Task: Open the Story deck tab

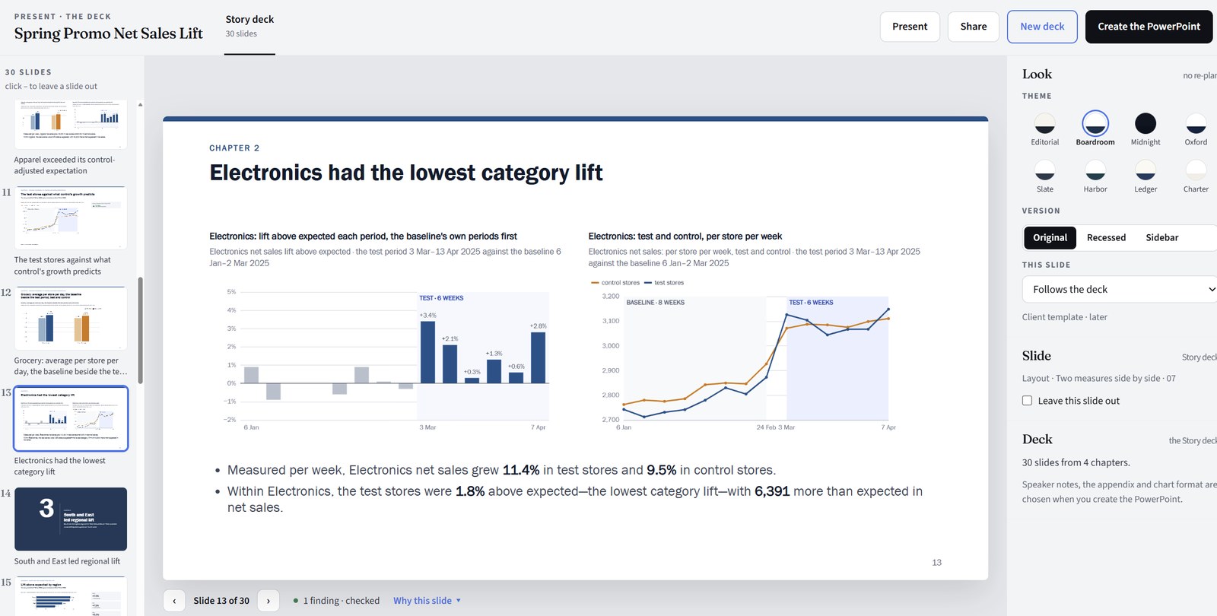Action: (249, 26)
